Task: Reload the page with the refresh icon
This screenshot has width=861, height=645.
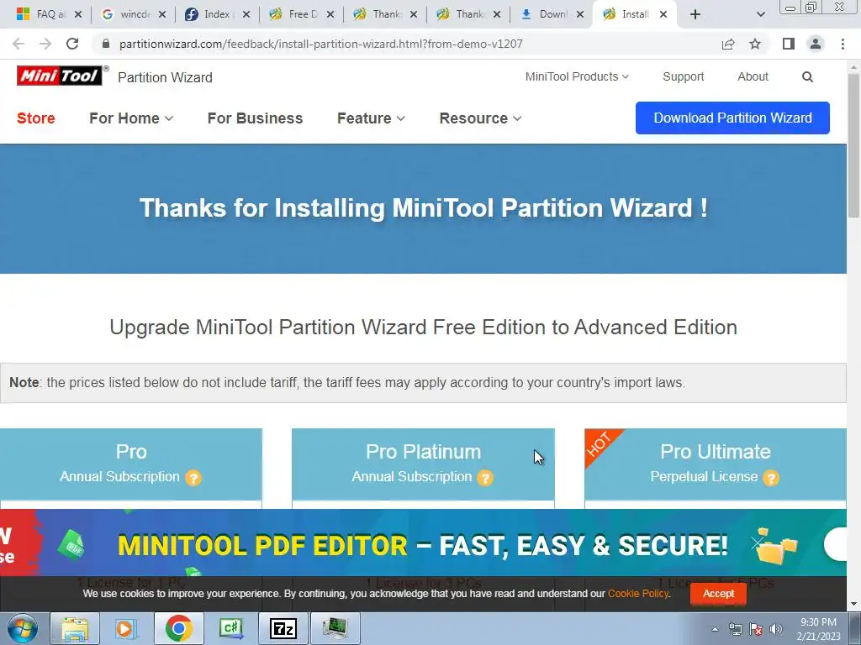Action: (x=72, y=44)
